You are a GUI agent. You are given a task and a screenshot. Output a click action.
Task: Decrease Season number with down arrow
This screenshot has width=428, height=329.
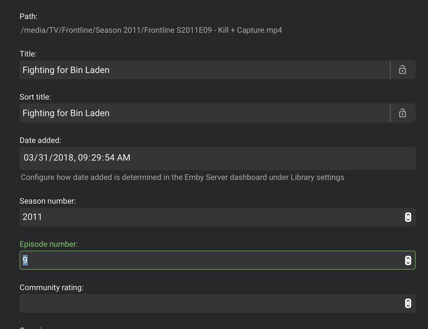coord(408,219)
